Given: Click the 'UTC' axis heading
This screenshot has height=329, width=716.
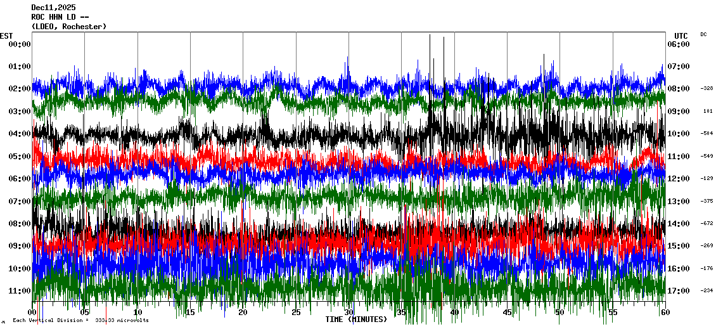Looking at the screenshot, I should (681, 35).
